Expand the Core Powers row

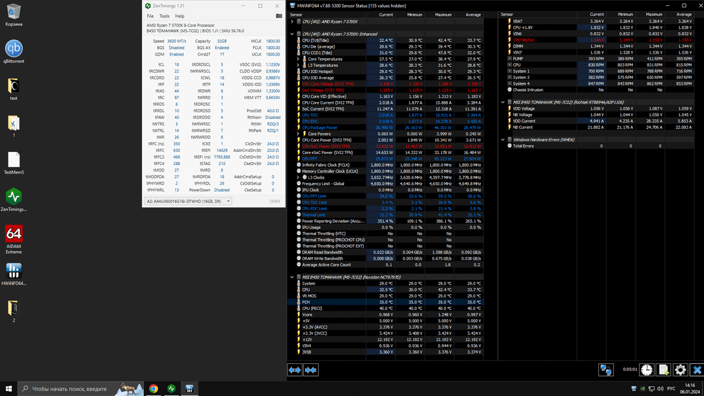[x=298, y=134]
